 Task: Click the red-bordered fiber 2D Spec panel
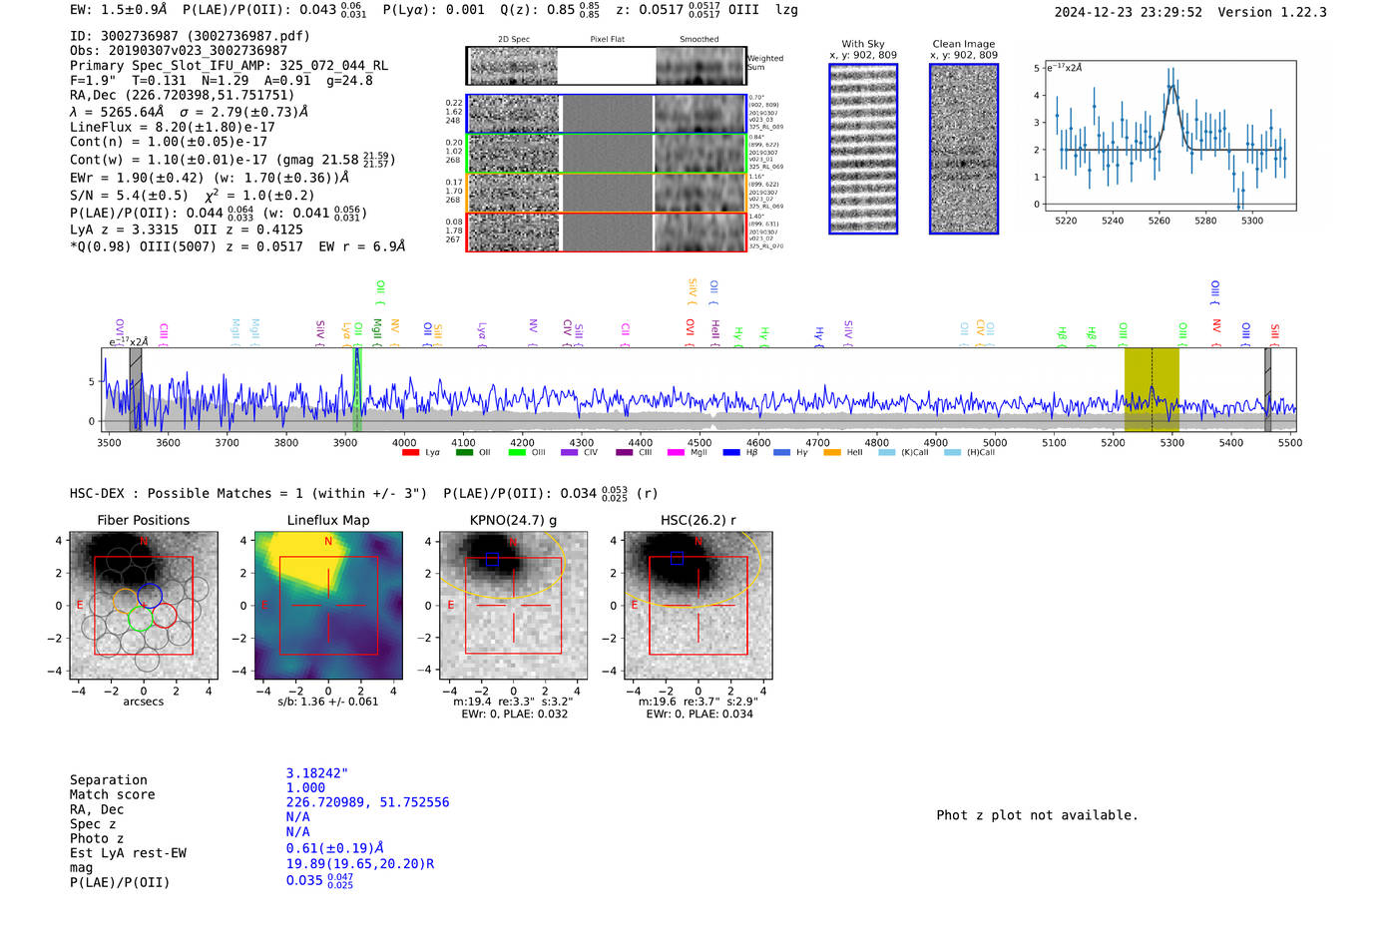point(514,233)
